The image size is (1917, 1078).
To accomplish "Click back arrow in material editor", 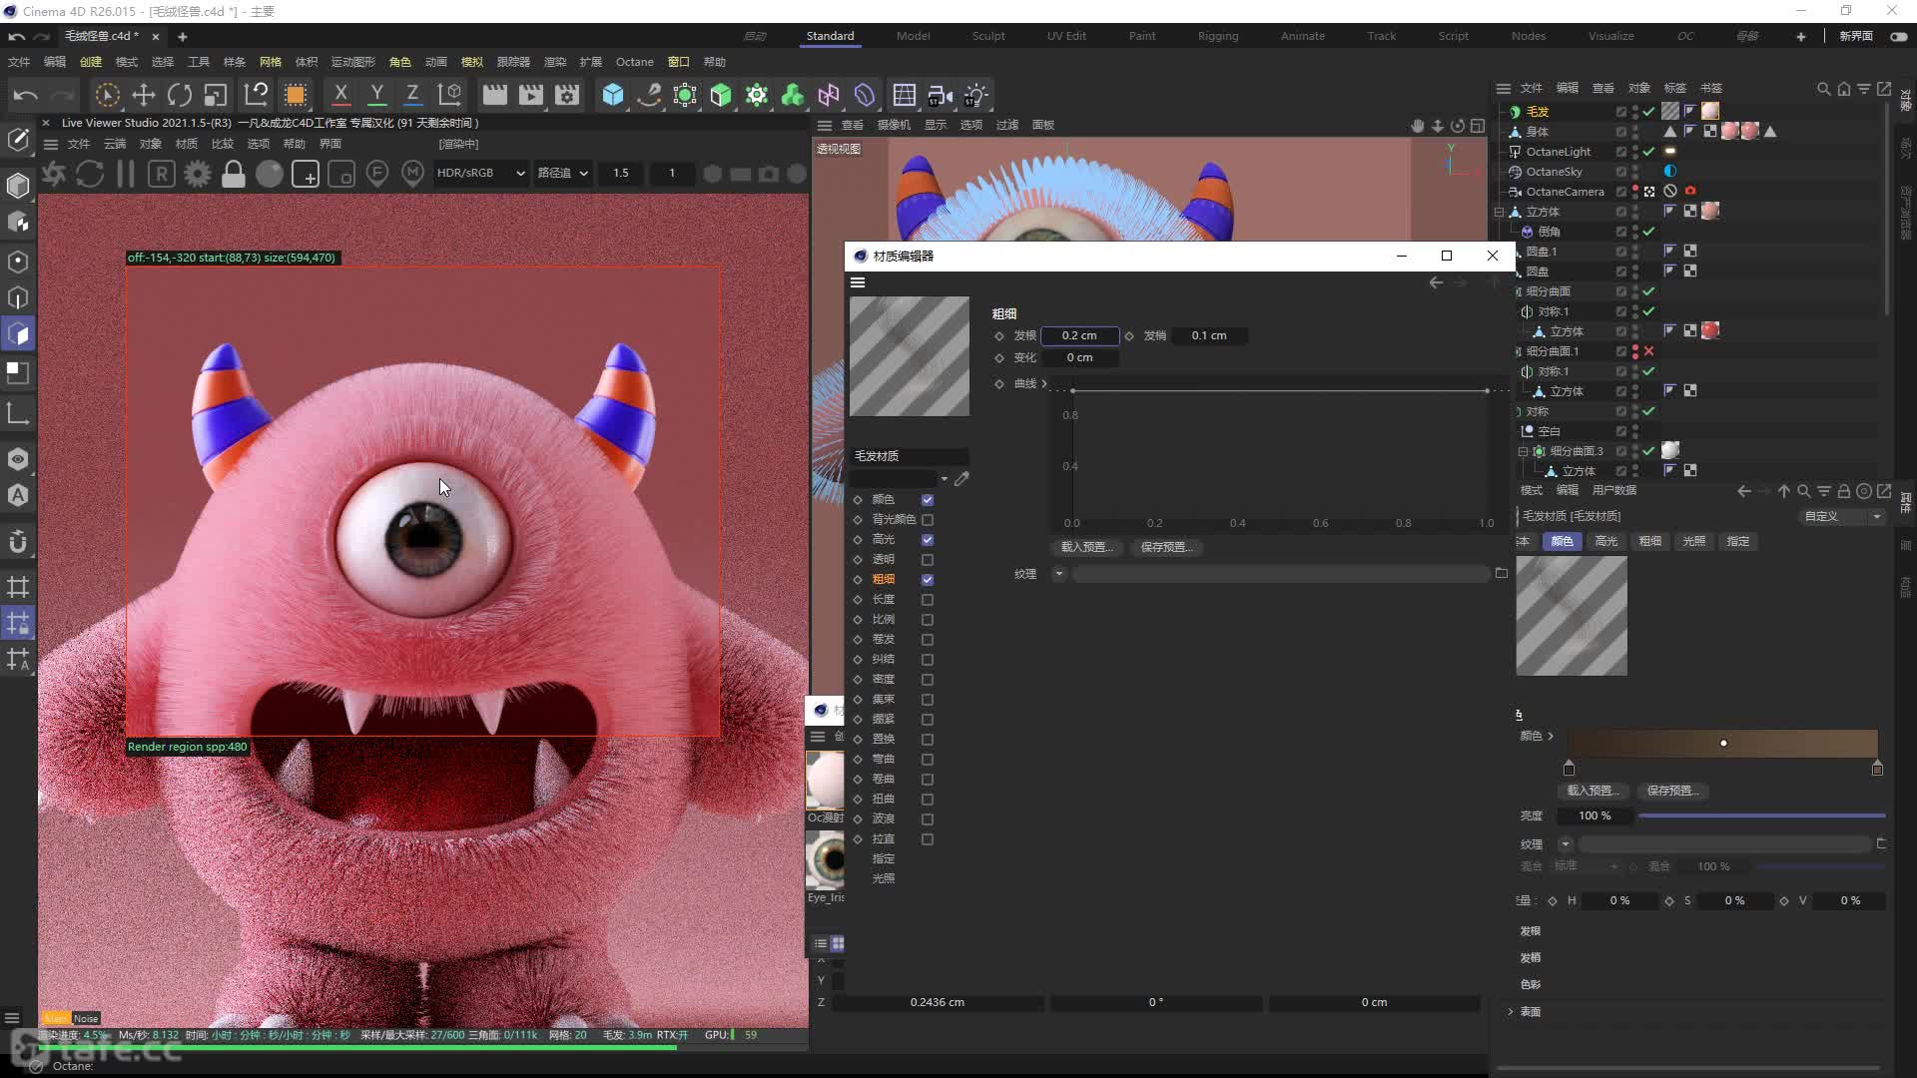I will [x=1436, y=282].
